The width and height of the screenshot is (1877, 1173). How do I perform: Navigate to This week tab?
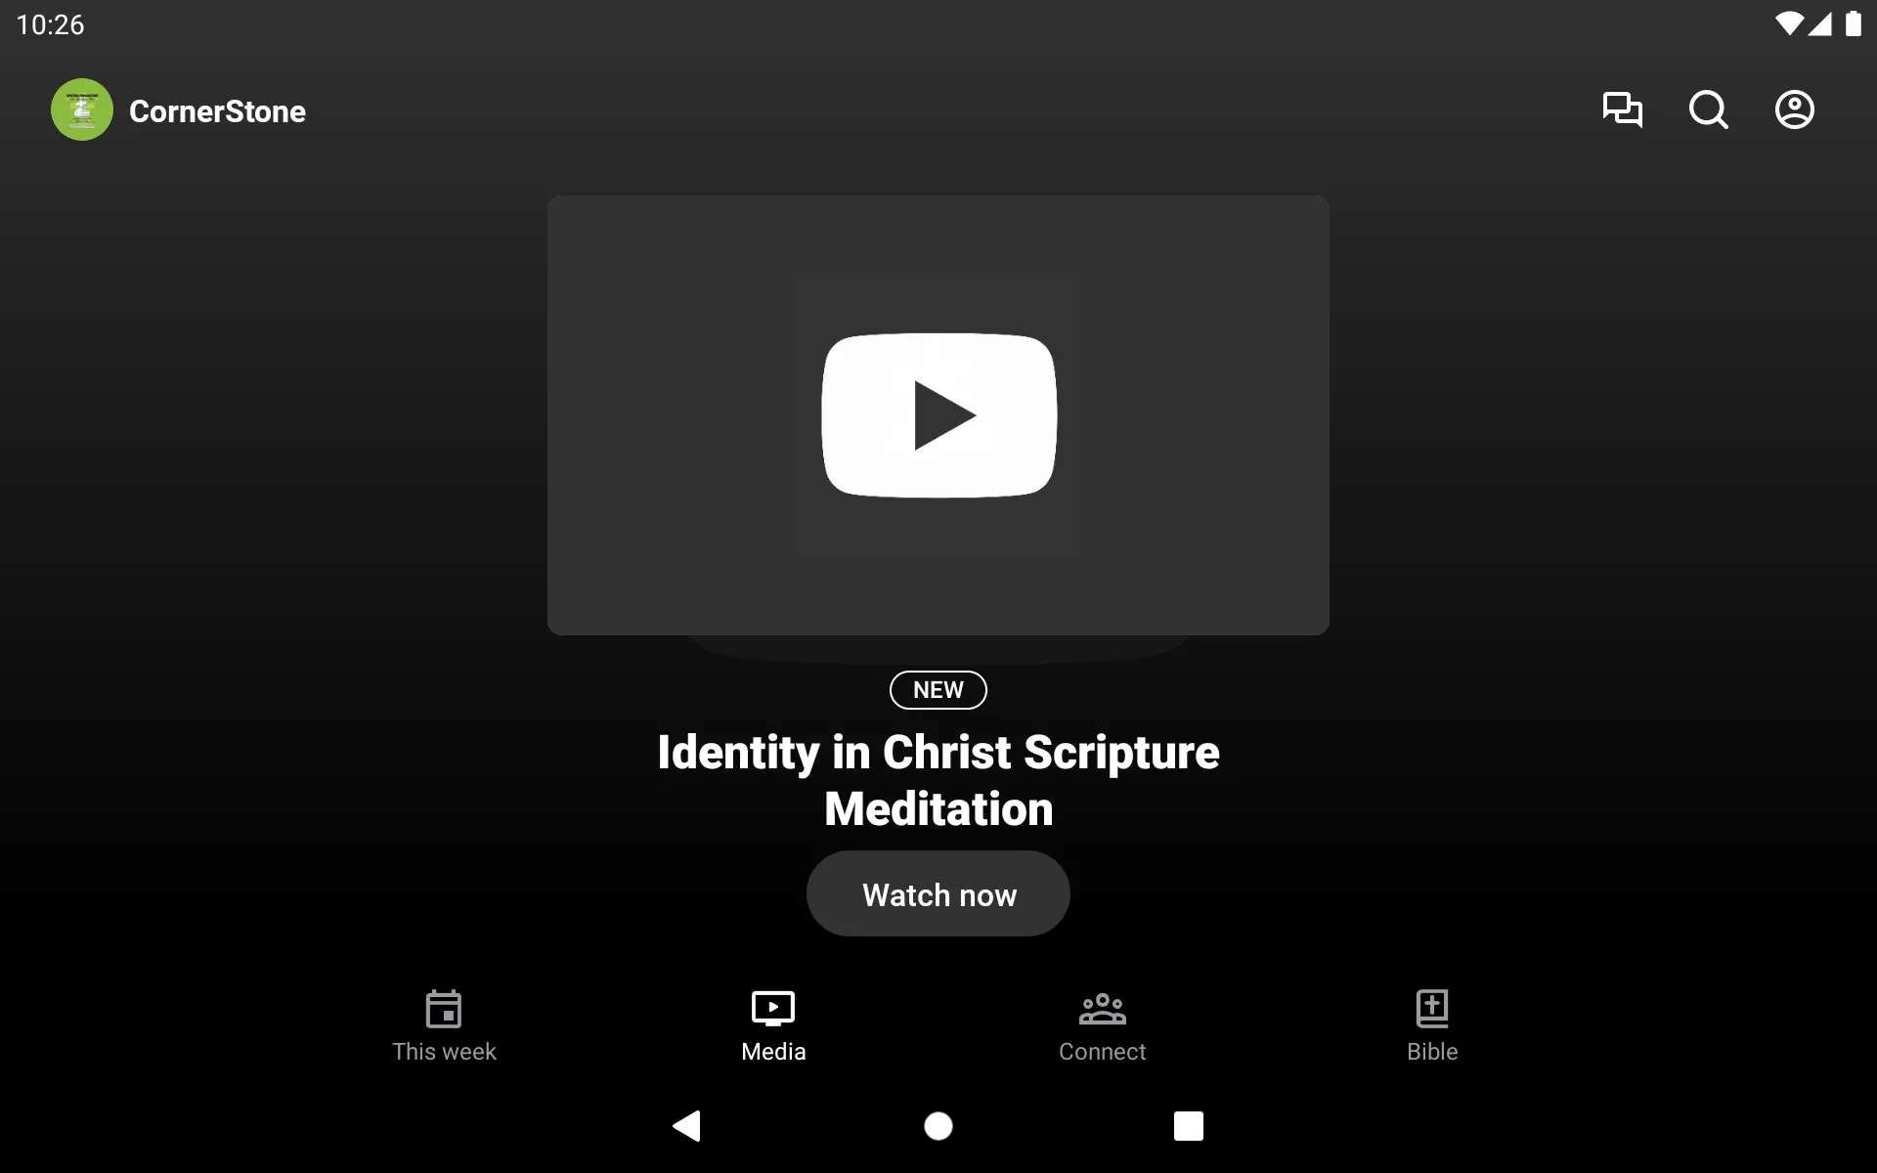(443, 1024)
